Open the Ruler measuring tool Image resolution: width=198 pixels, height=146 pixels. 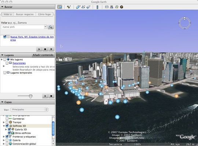(97, 7)
